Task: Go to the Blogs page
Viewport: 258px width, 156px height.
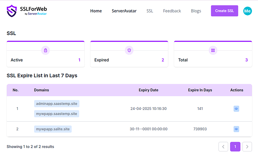Action: (196, 11)
